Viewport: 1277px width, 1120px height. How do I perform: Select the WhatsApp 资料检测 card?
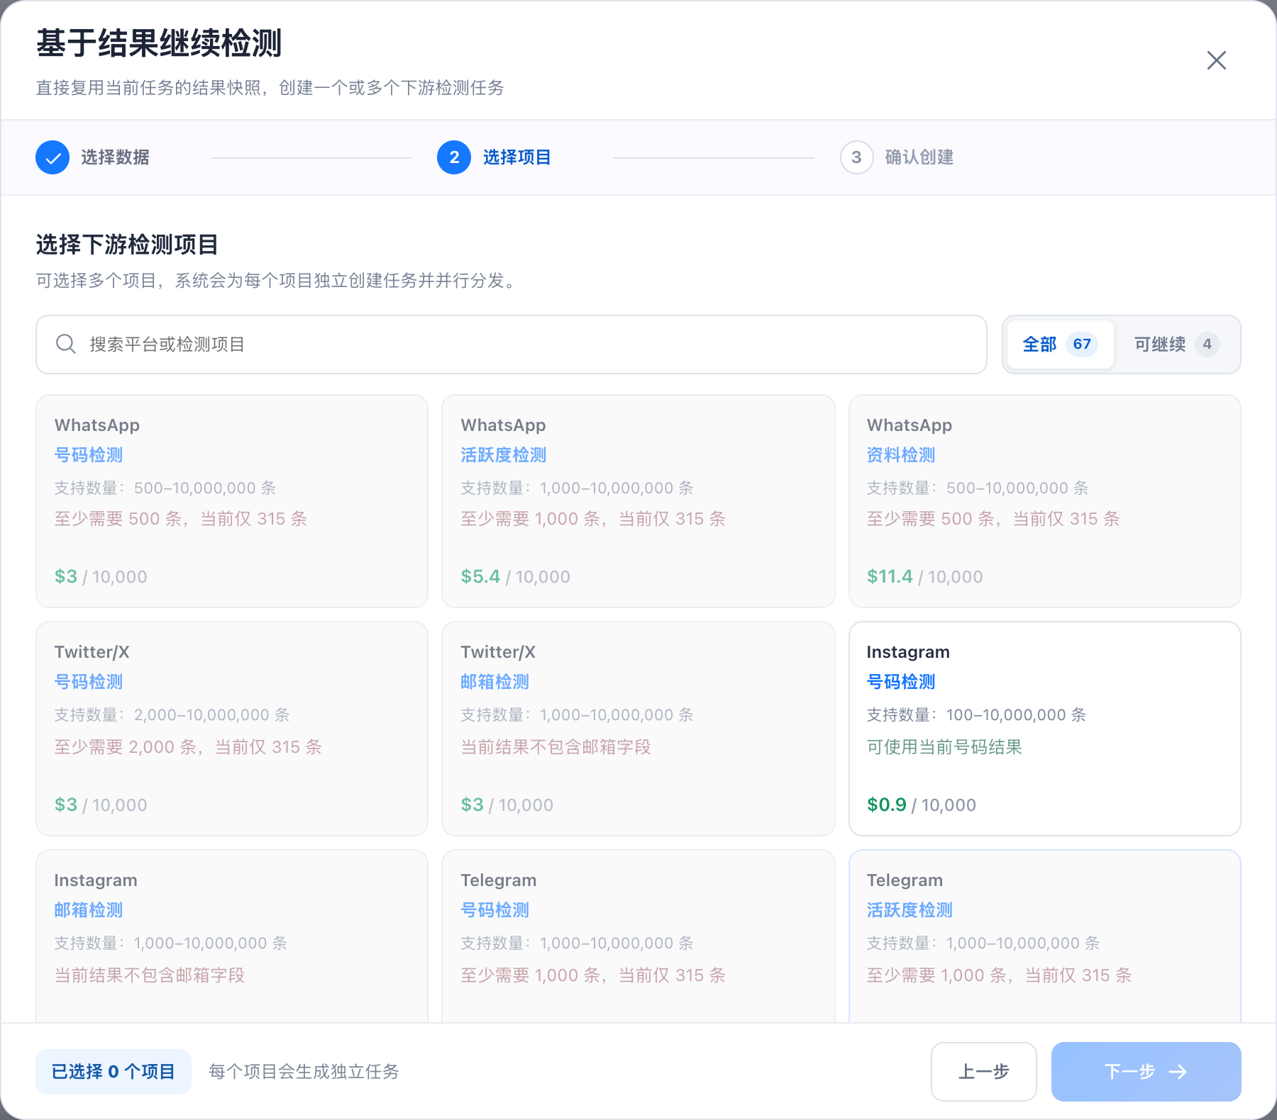(x=1045, y=501)
